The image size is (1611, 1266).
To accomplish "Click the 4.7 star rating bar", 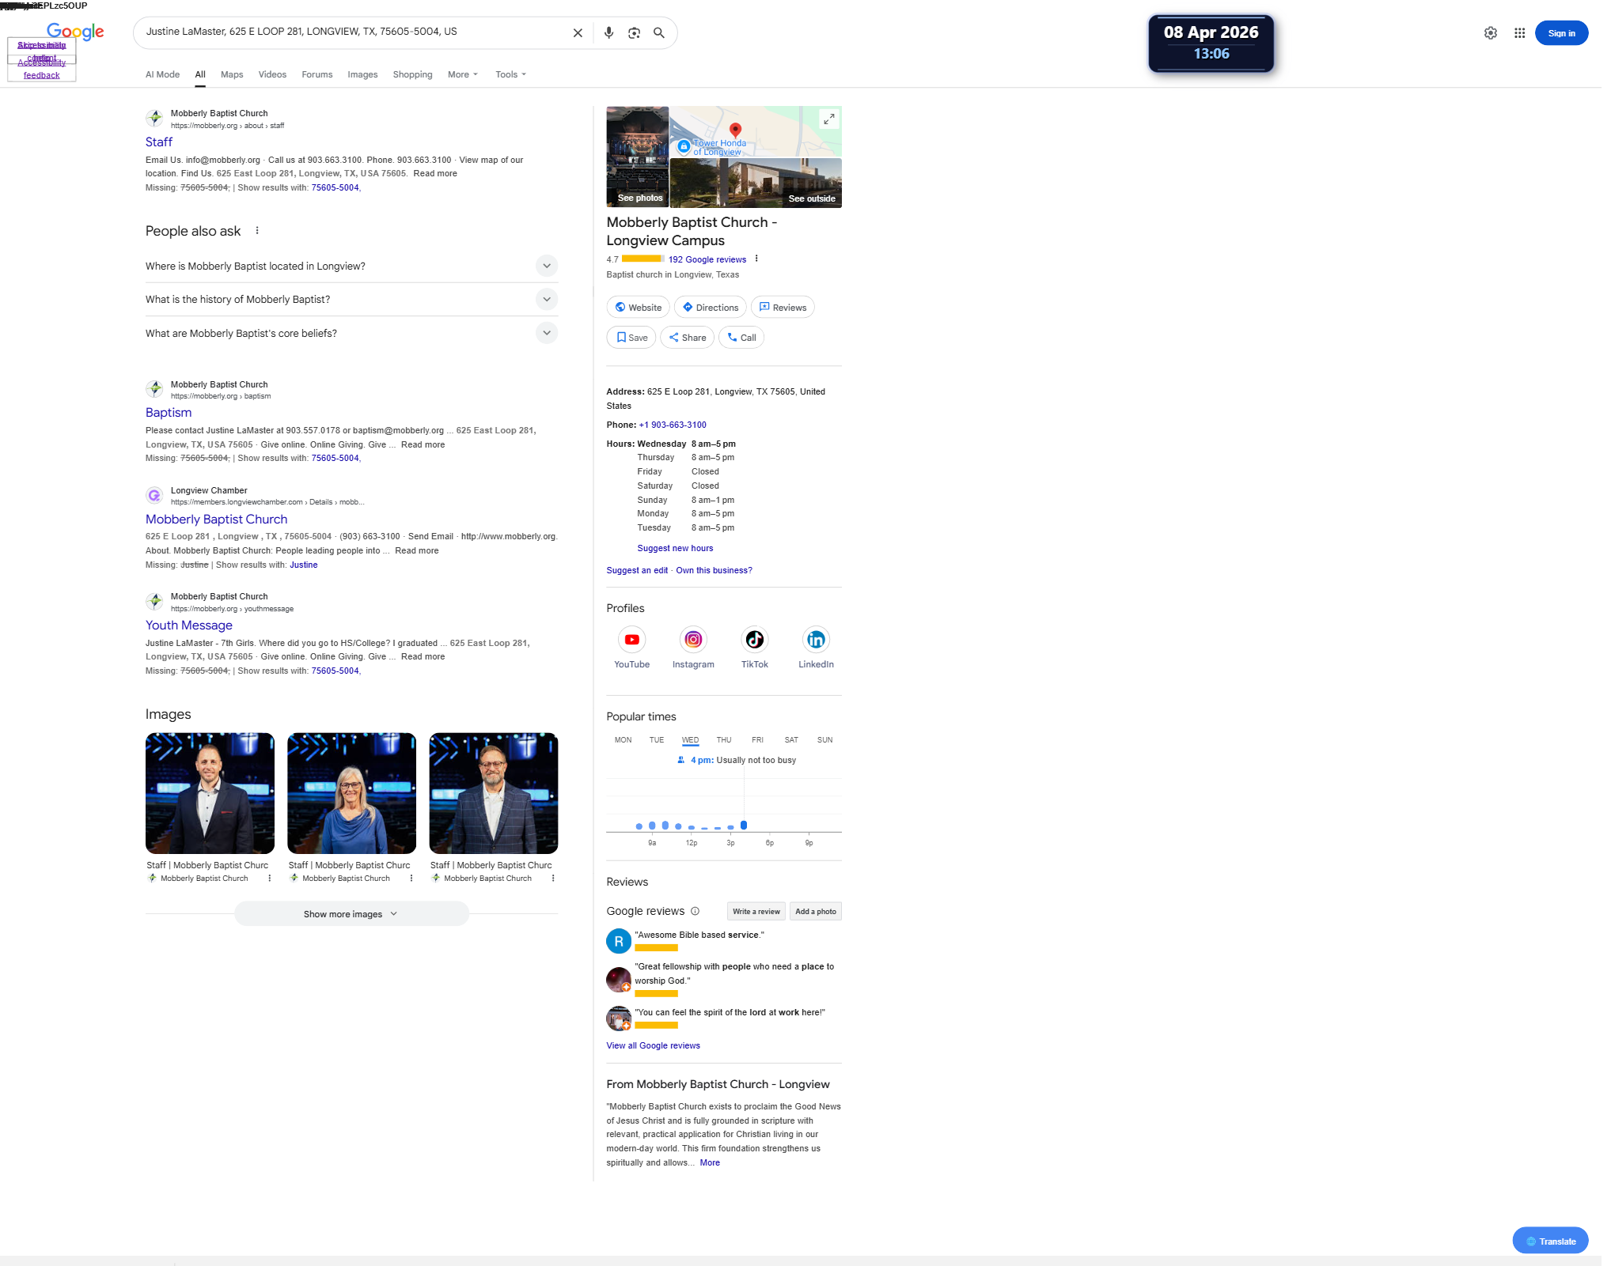I will pos(642,259).
